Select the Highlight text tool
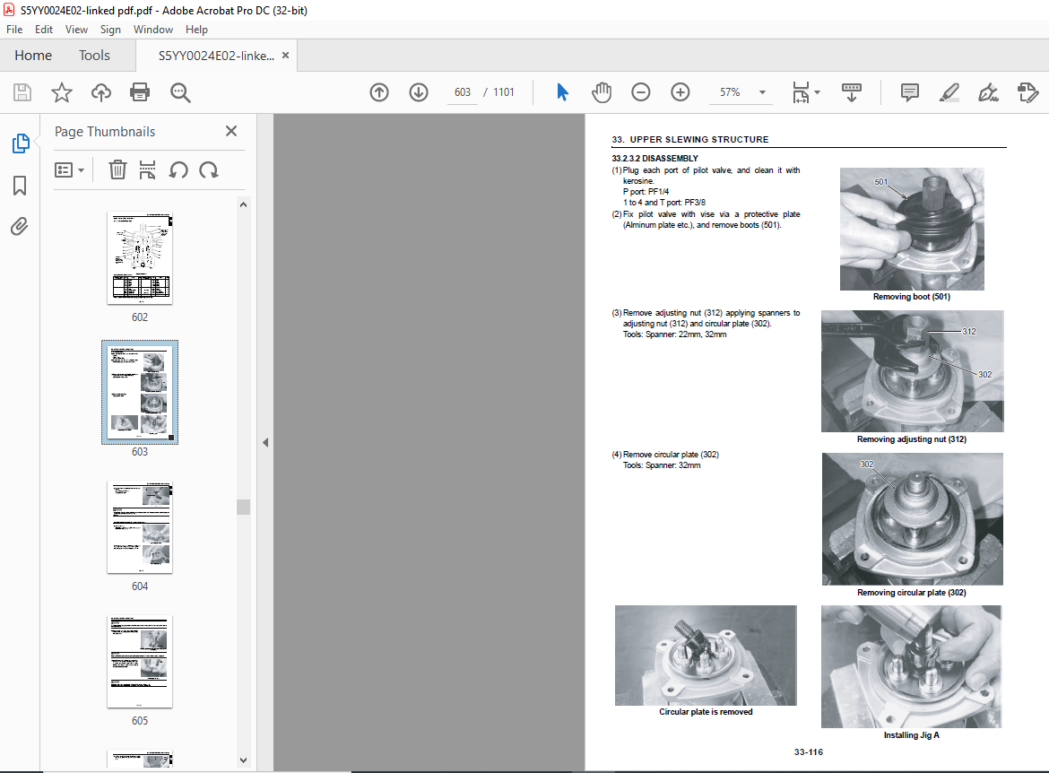Screen dimensions: 1049x773 pyautogui.click(x=949, y=92)
